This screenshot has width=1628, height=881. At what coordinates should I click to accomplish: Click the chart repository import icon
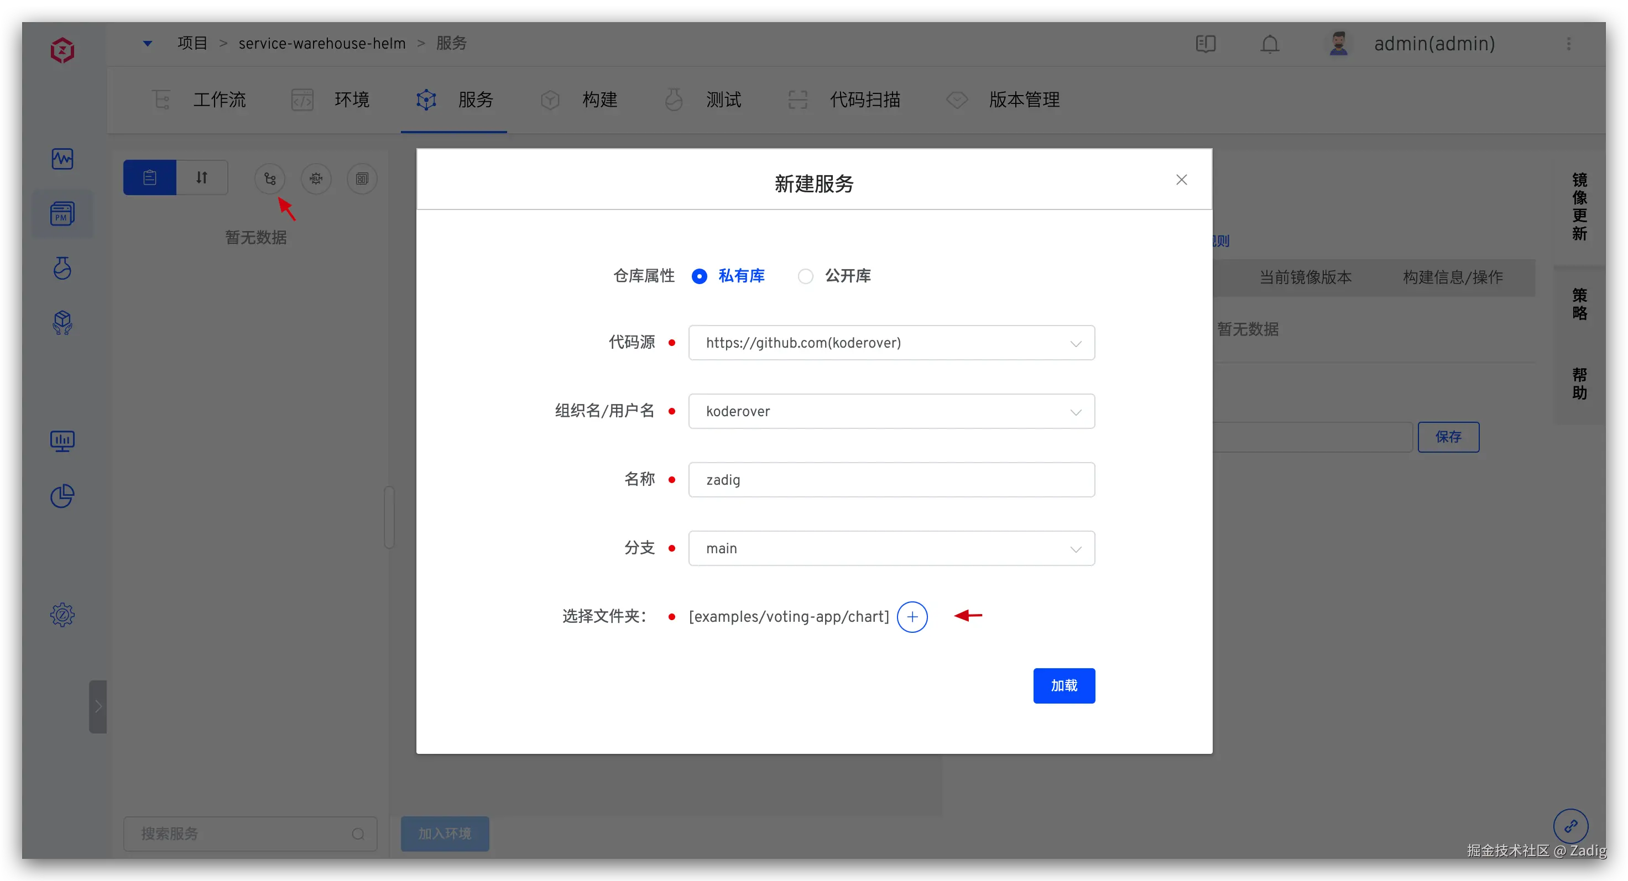click(x=316, y=179)
